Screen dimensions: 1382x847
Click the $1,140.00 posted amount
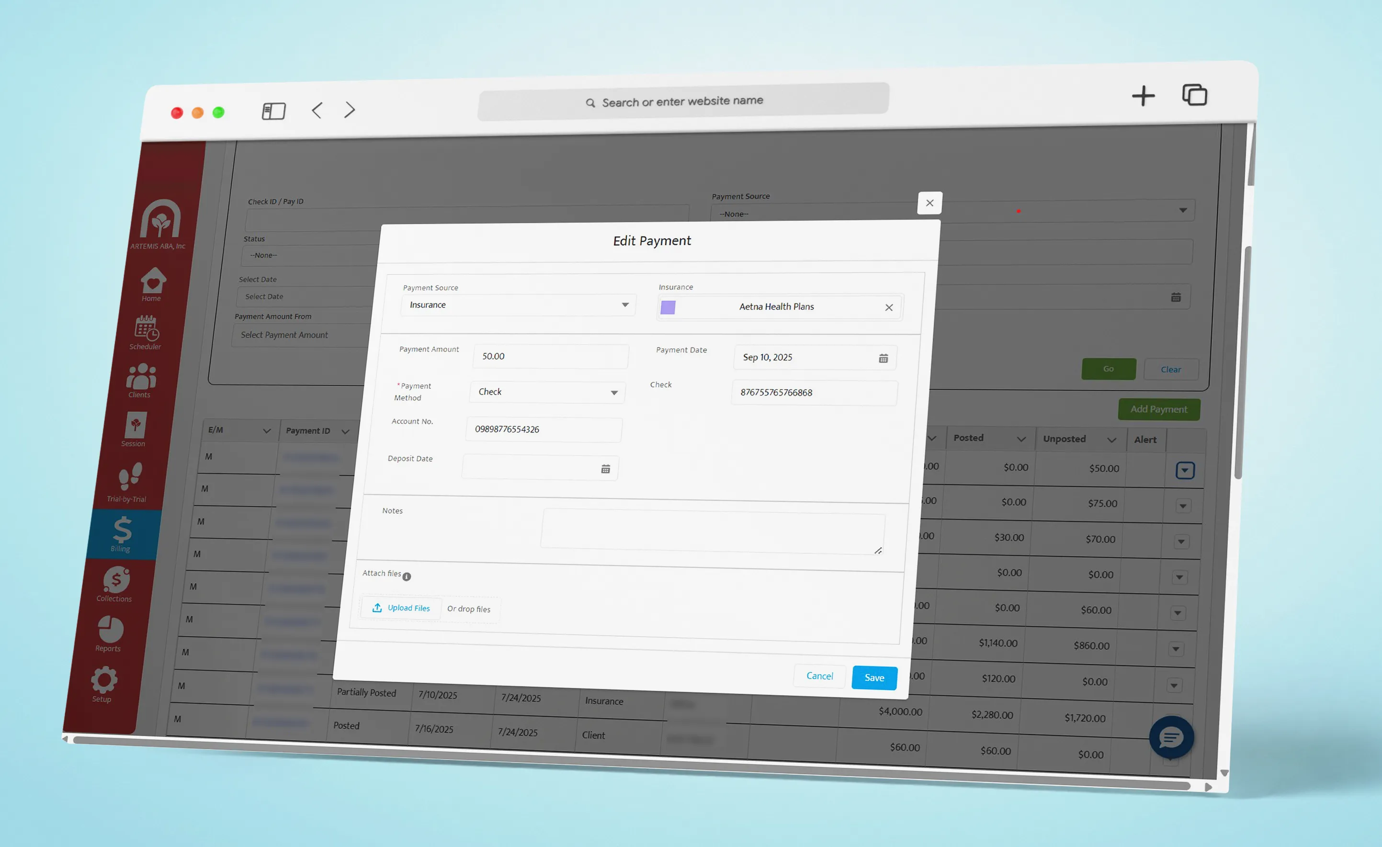[998, 644]
